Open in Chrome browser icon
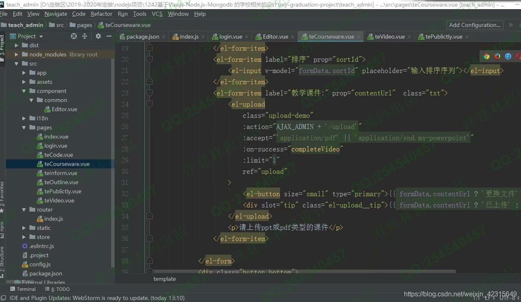The image size is (521, 302). (487, 56)
